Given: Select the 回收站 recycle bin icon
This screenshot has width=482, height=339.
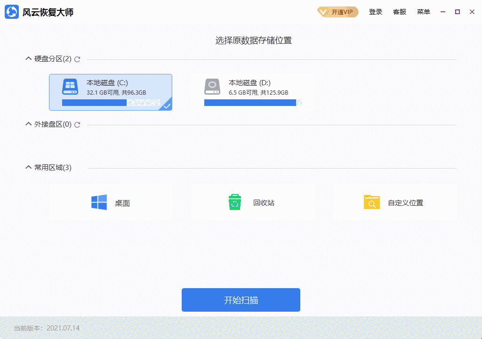Looking at the screenshot, I should click(x=234, y=202).
